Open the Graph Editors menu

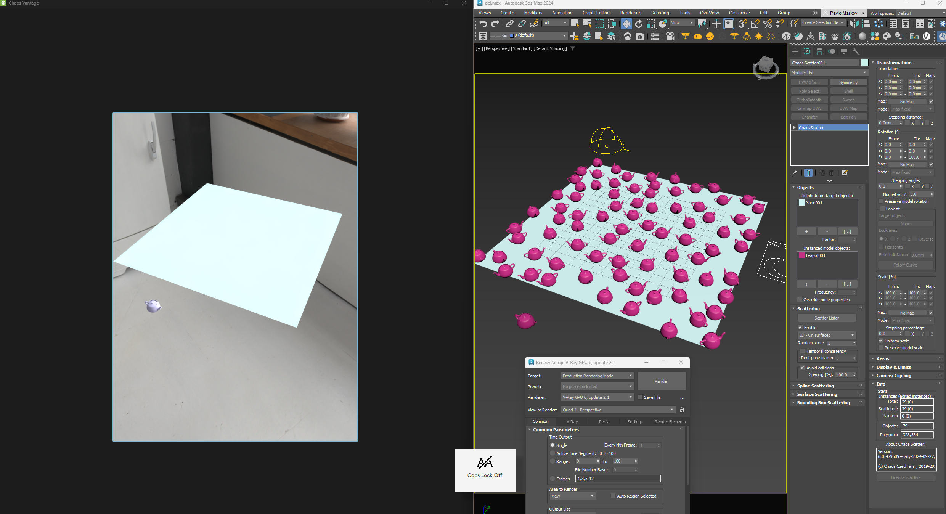coord(596,13)
